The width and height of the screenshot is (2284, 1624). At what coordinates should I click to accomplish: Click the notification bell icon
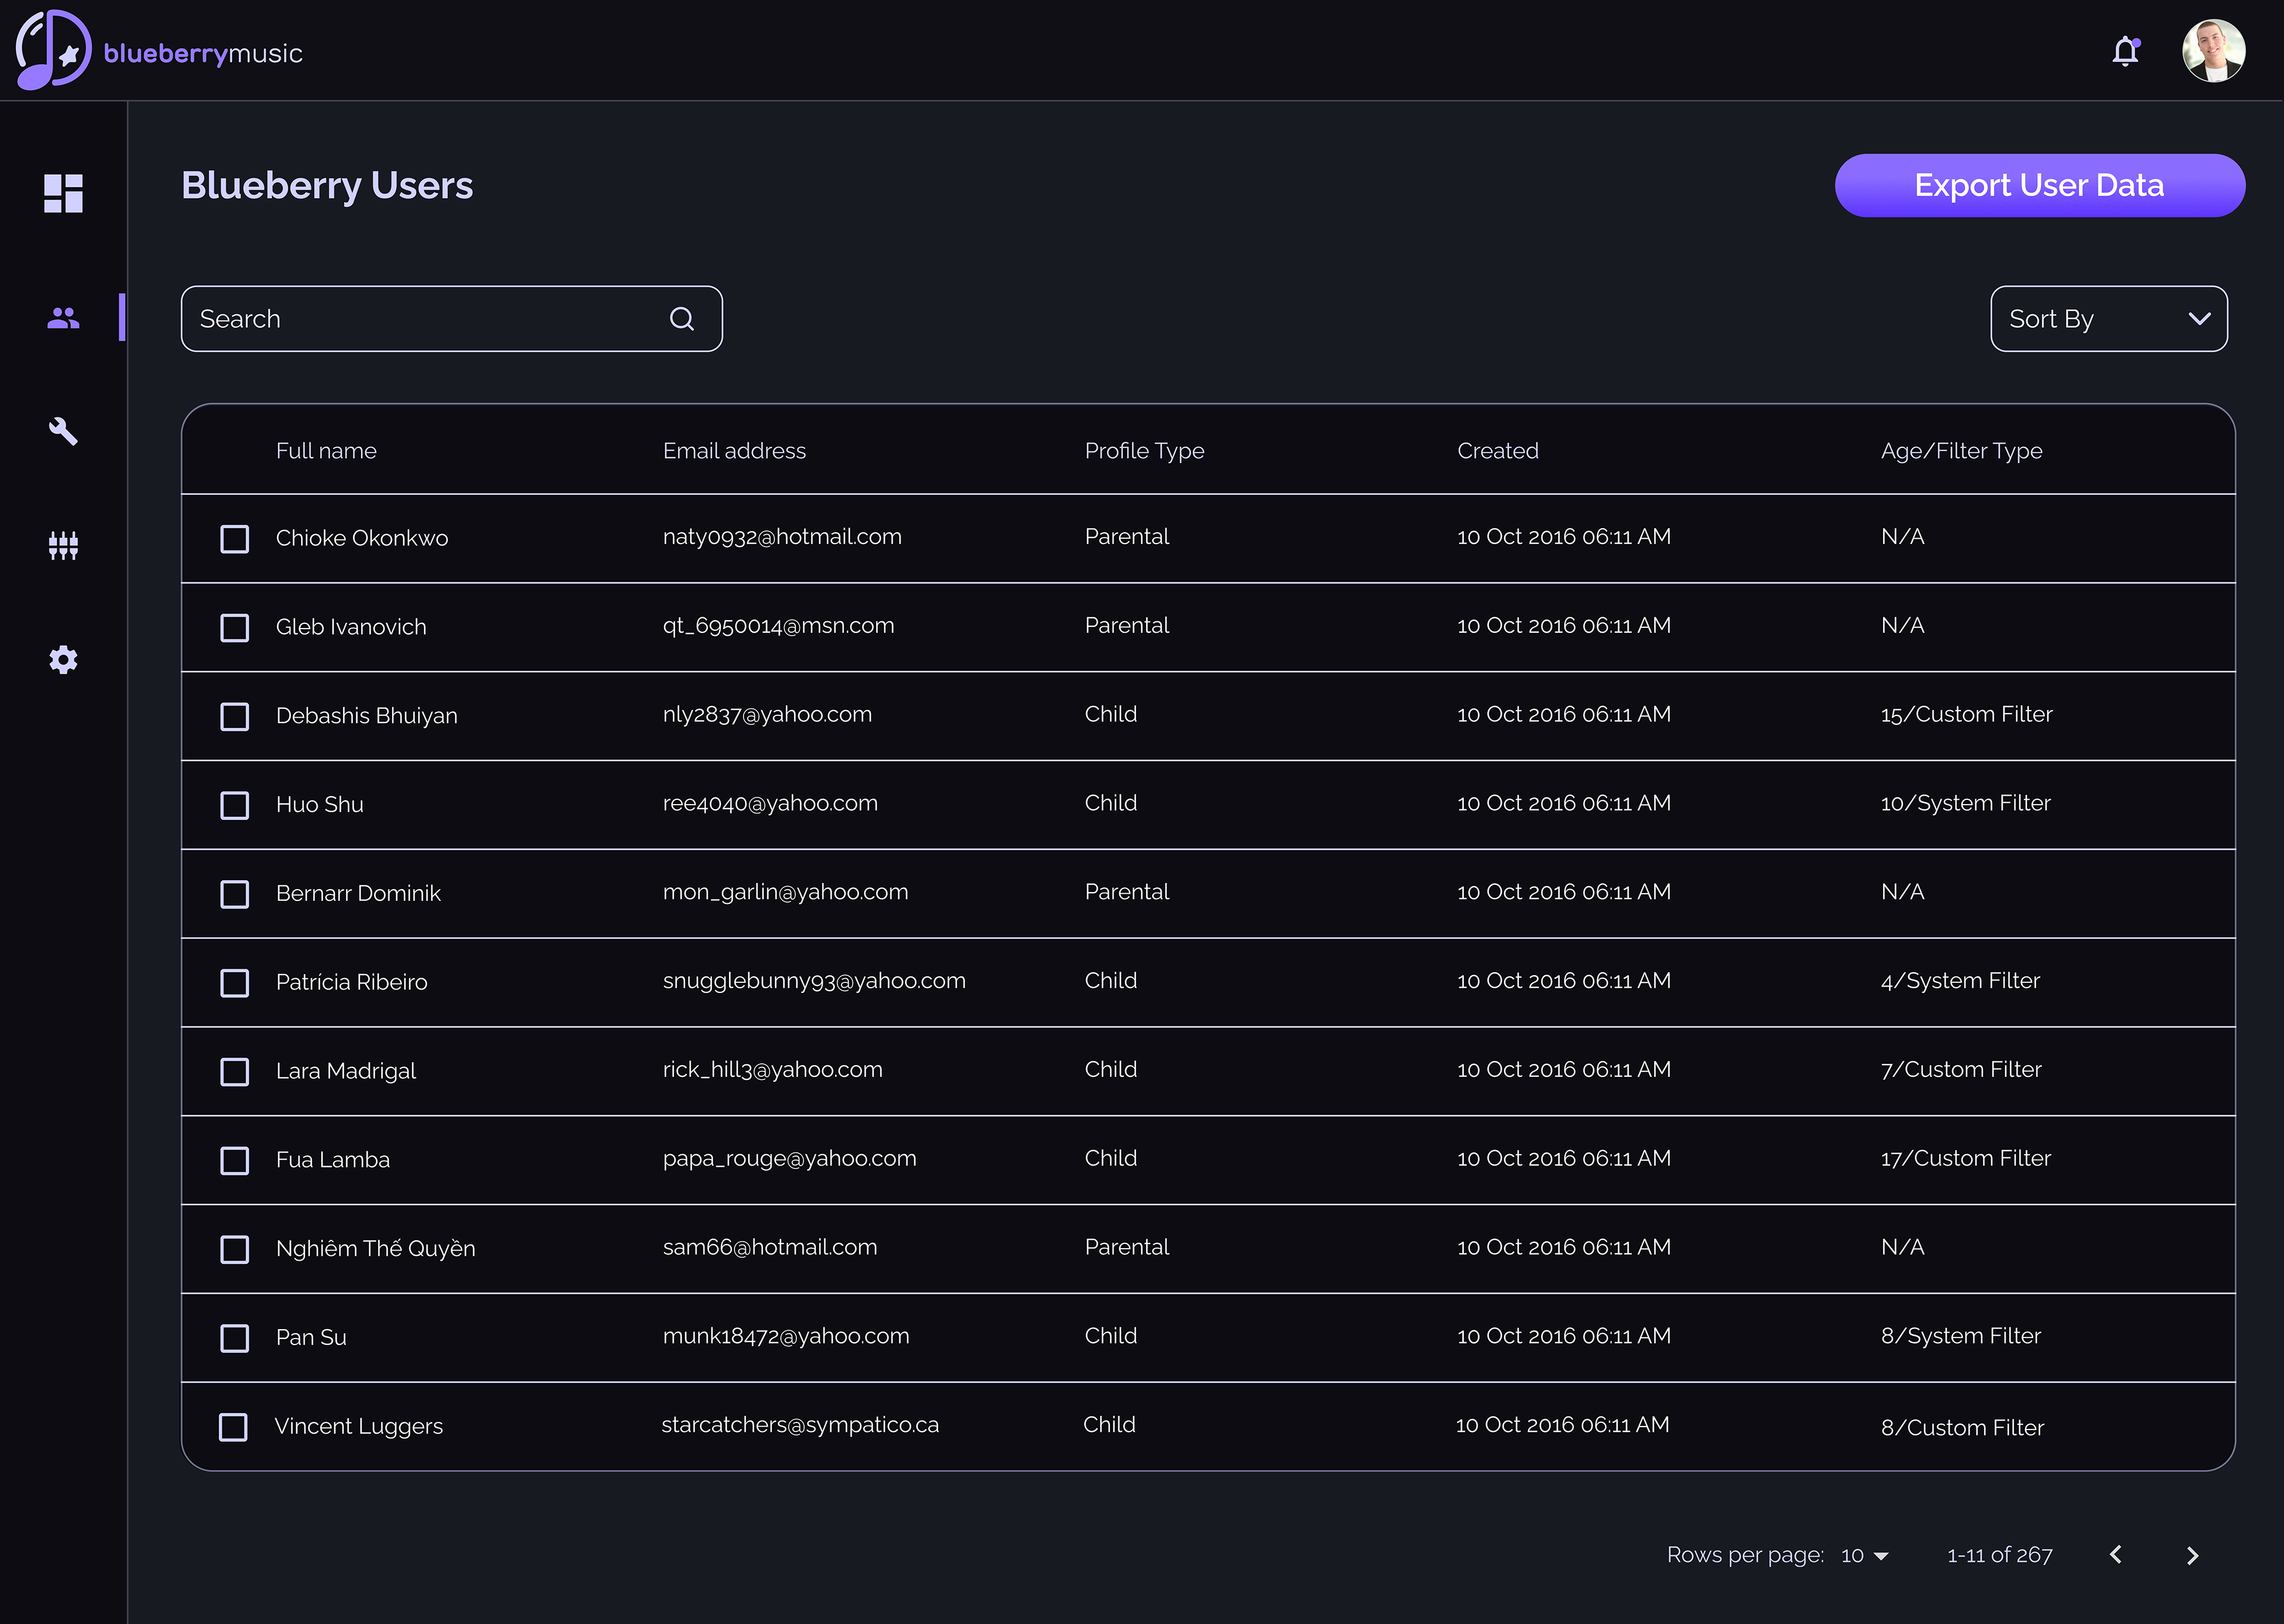click(2125, 51)
